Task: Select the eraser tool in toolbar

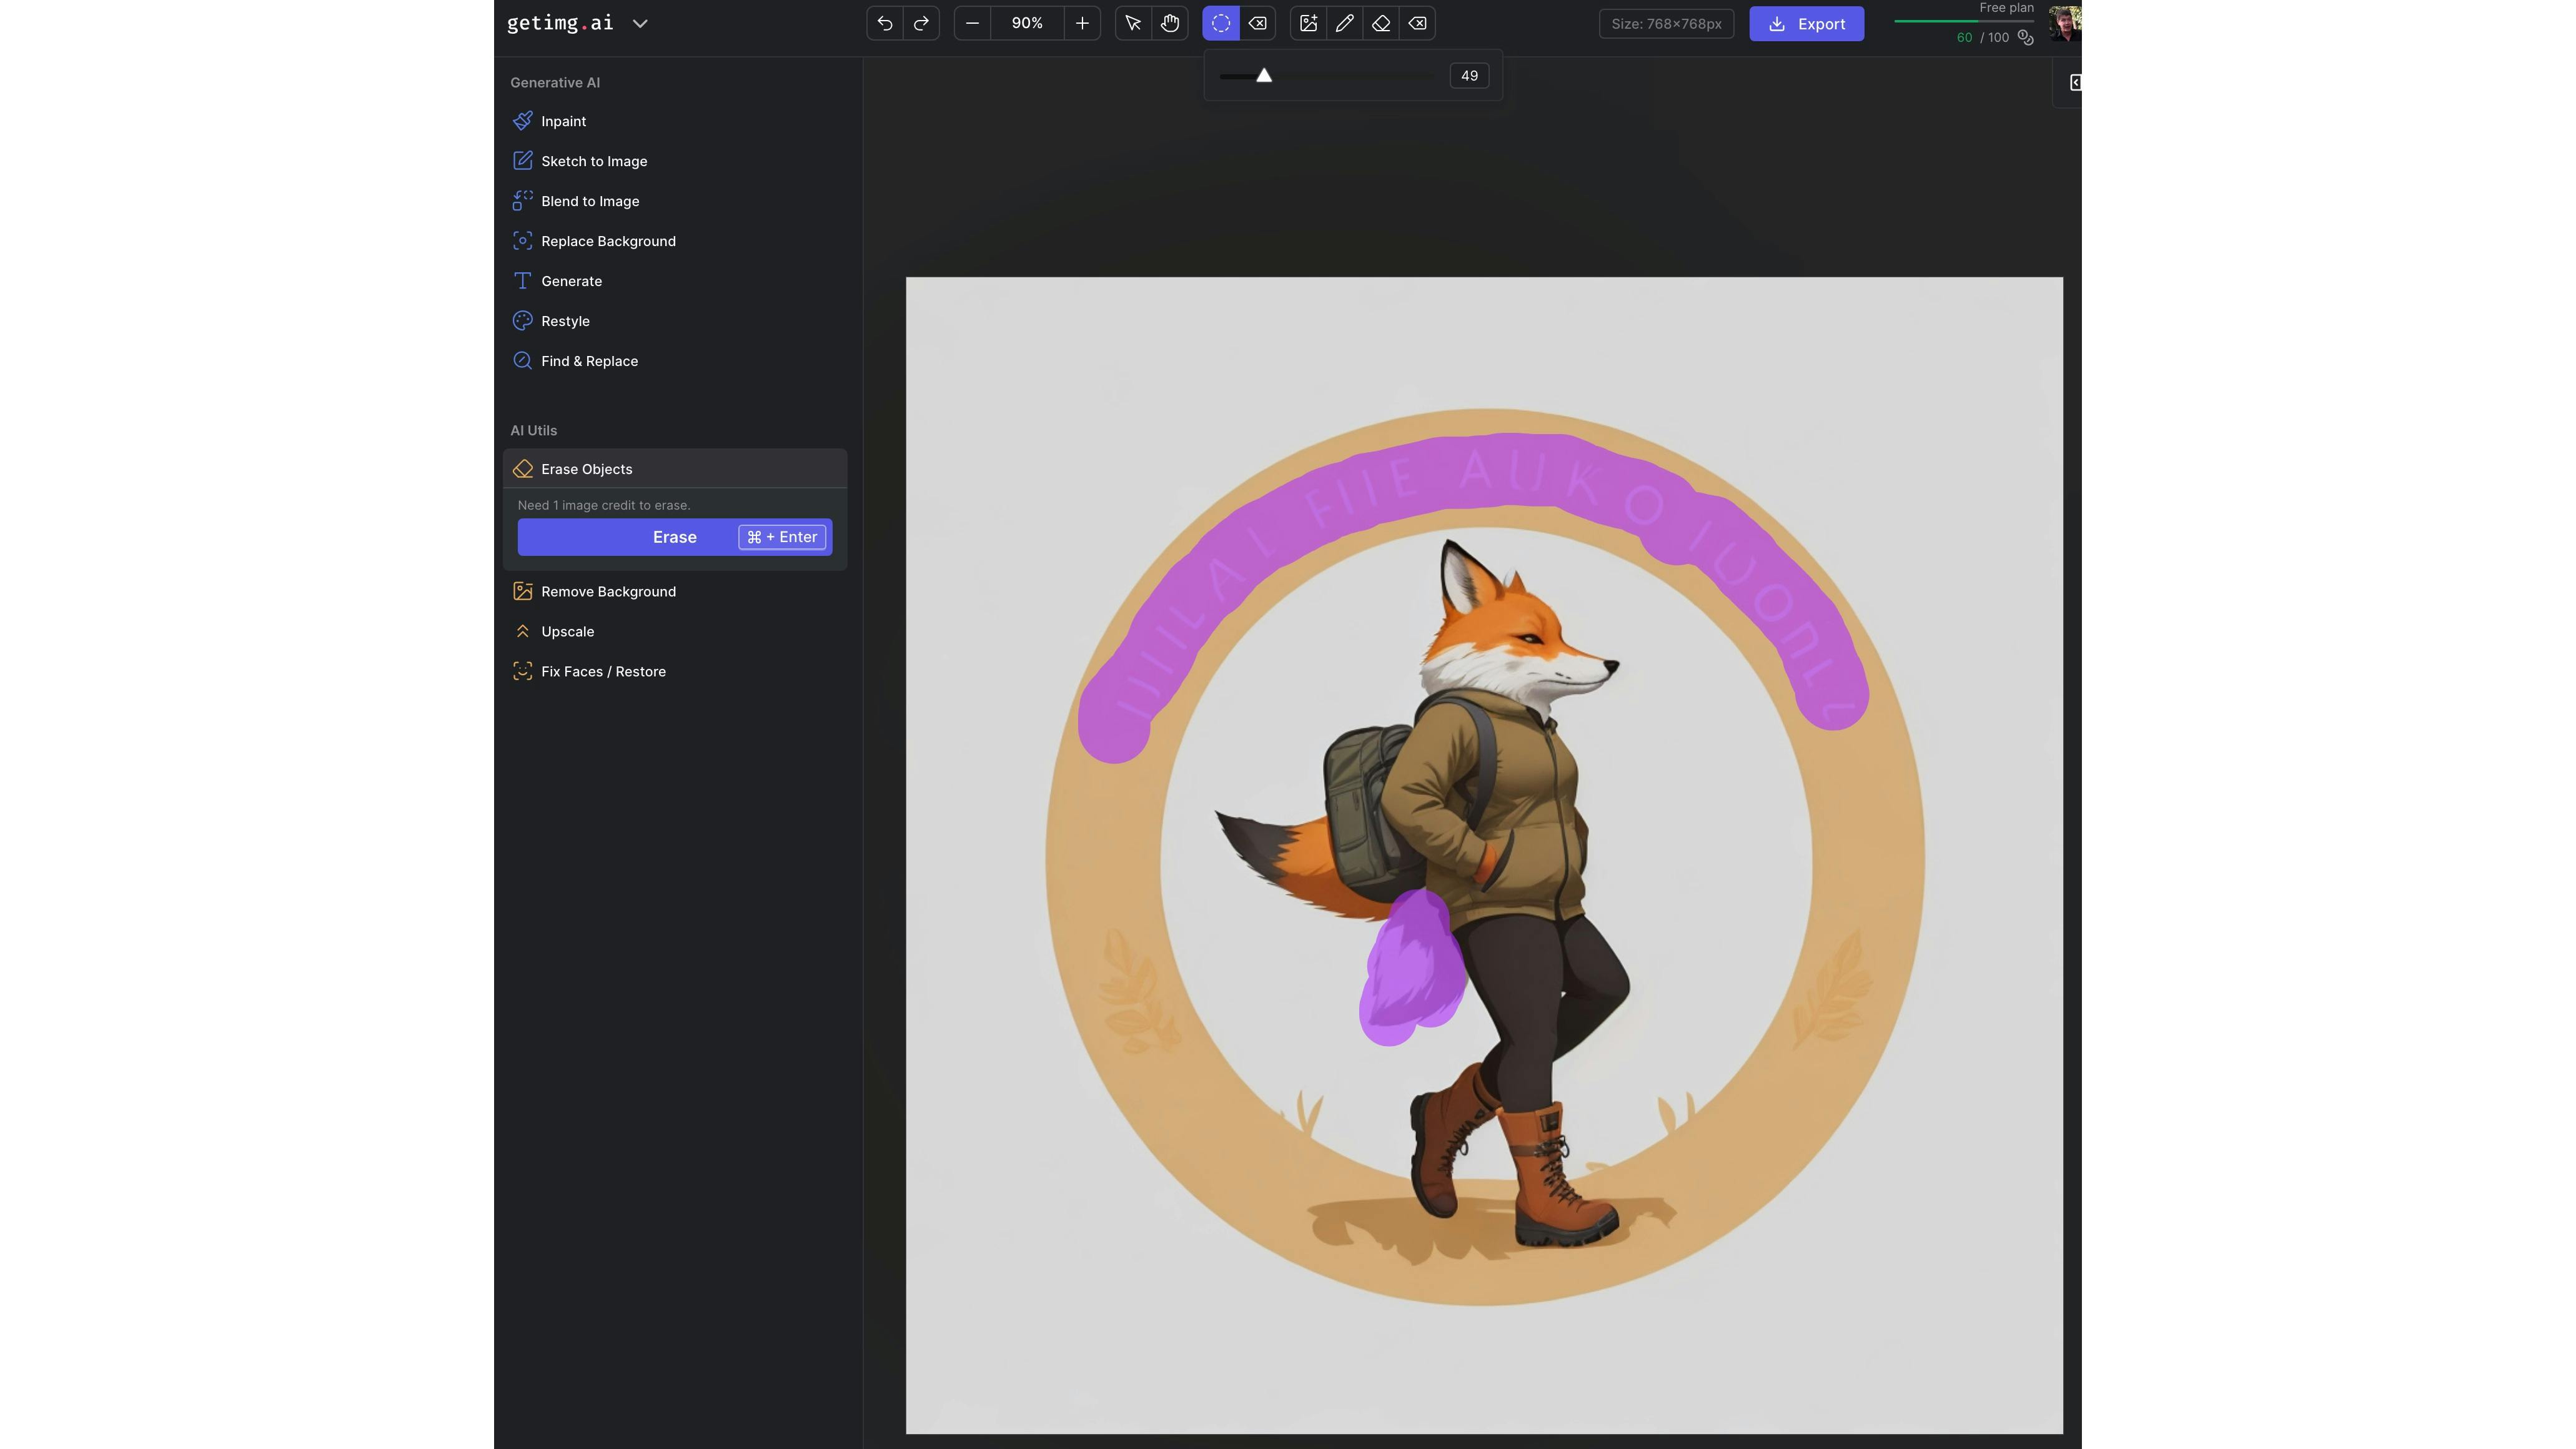Action: [x=1381, y=23]
